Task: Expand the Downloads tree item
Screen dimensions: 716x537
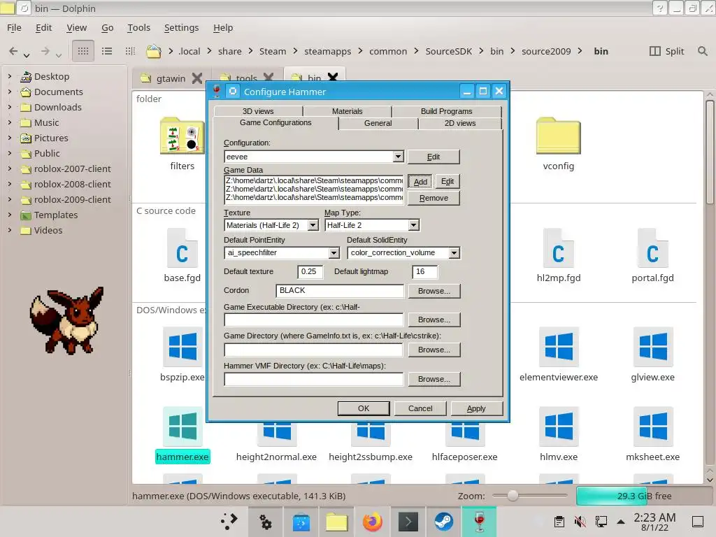Action: point(10,107)
